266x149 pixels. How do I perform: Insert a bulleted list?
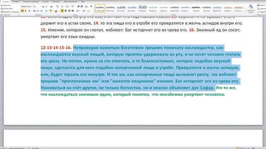62,7
